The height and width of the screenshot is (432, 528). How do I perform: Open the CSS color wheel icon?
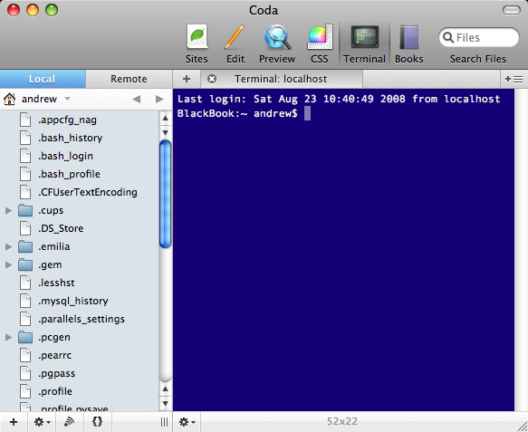coord(320,37)
